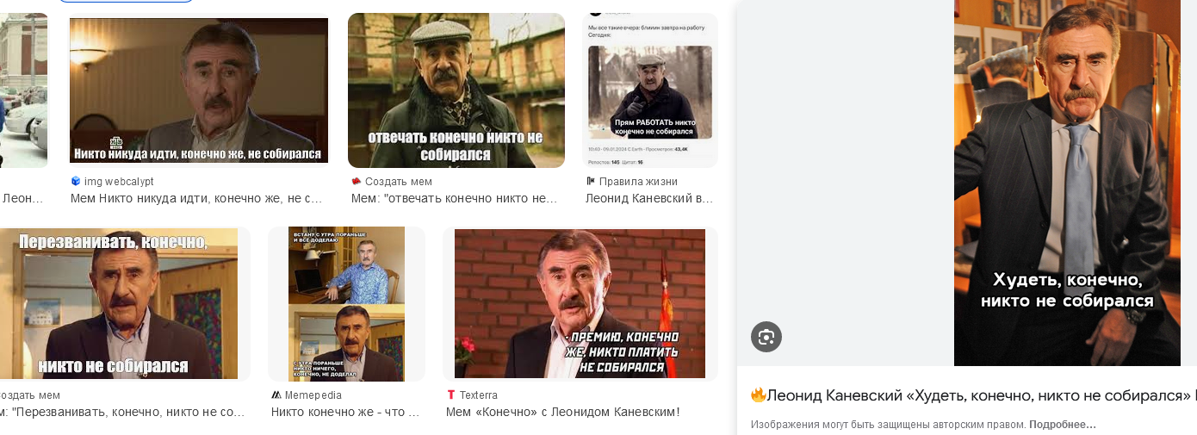
Task: Click the red Texterra favicon
Action: [450, 395]
